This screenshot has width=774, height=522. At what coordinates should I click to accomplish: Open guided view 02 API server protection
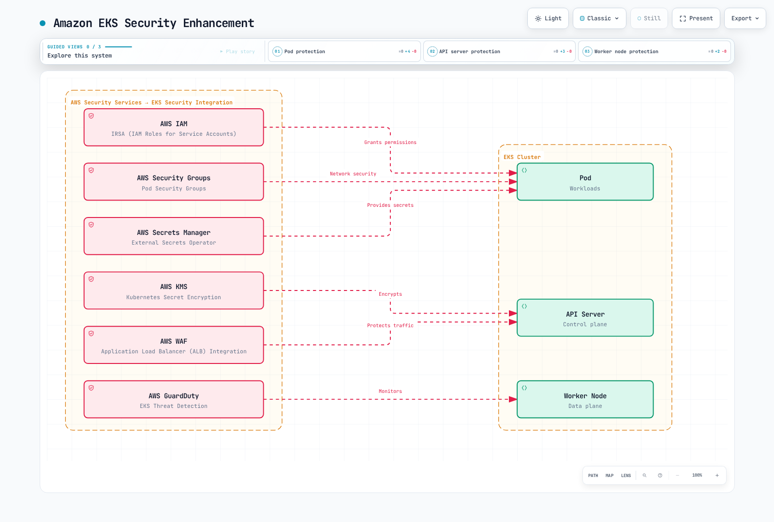click(499, 51)
